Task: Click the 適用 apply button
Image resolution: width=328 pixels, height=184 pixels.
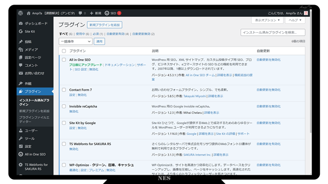Action: [x=99, y=41]
